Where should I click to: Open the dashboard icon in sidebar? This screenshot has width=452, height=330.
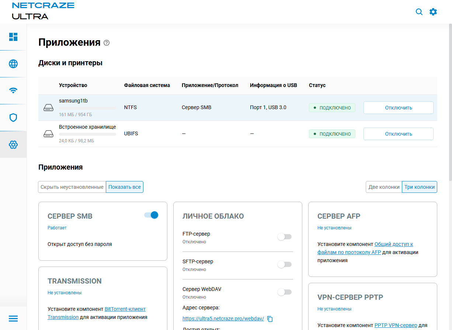[x=13, y=37]
